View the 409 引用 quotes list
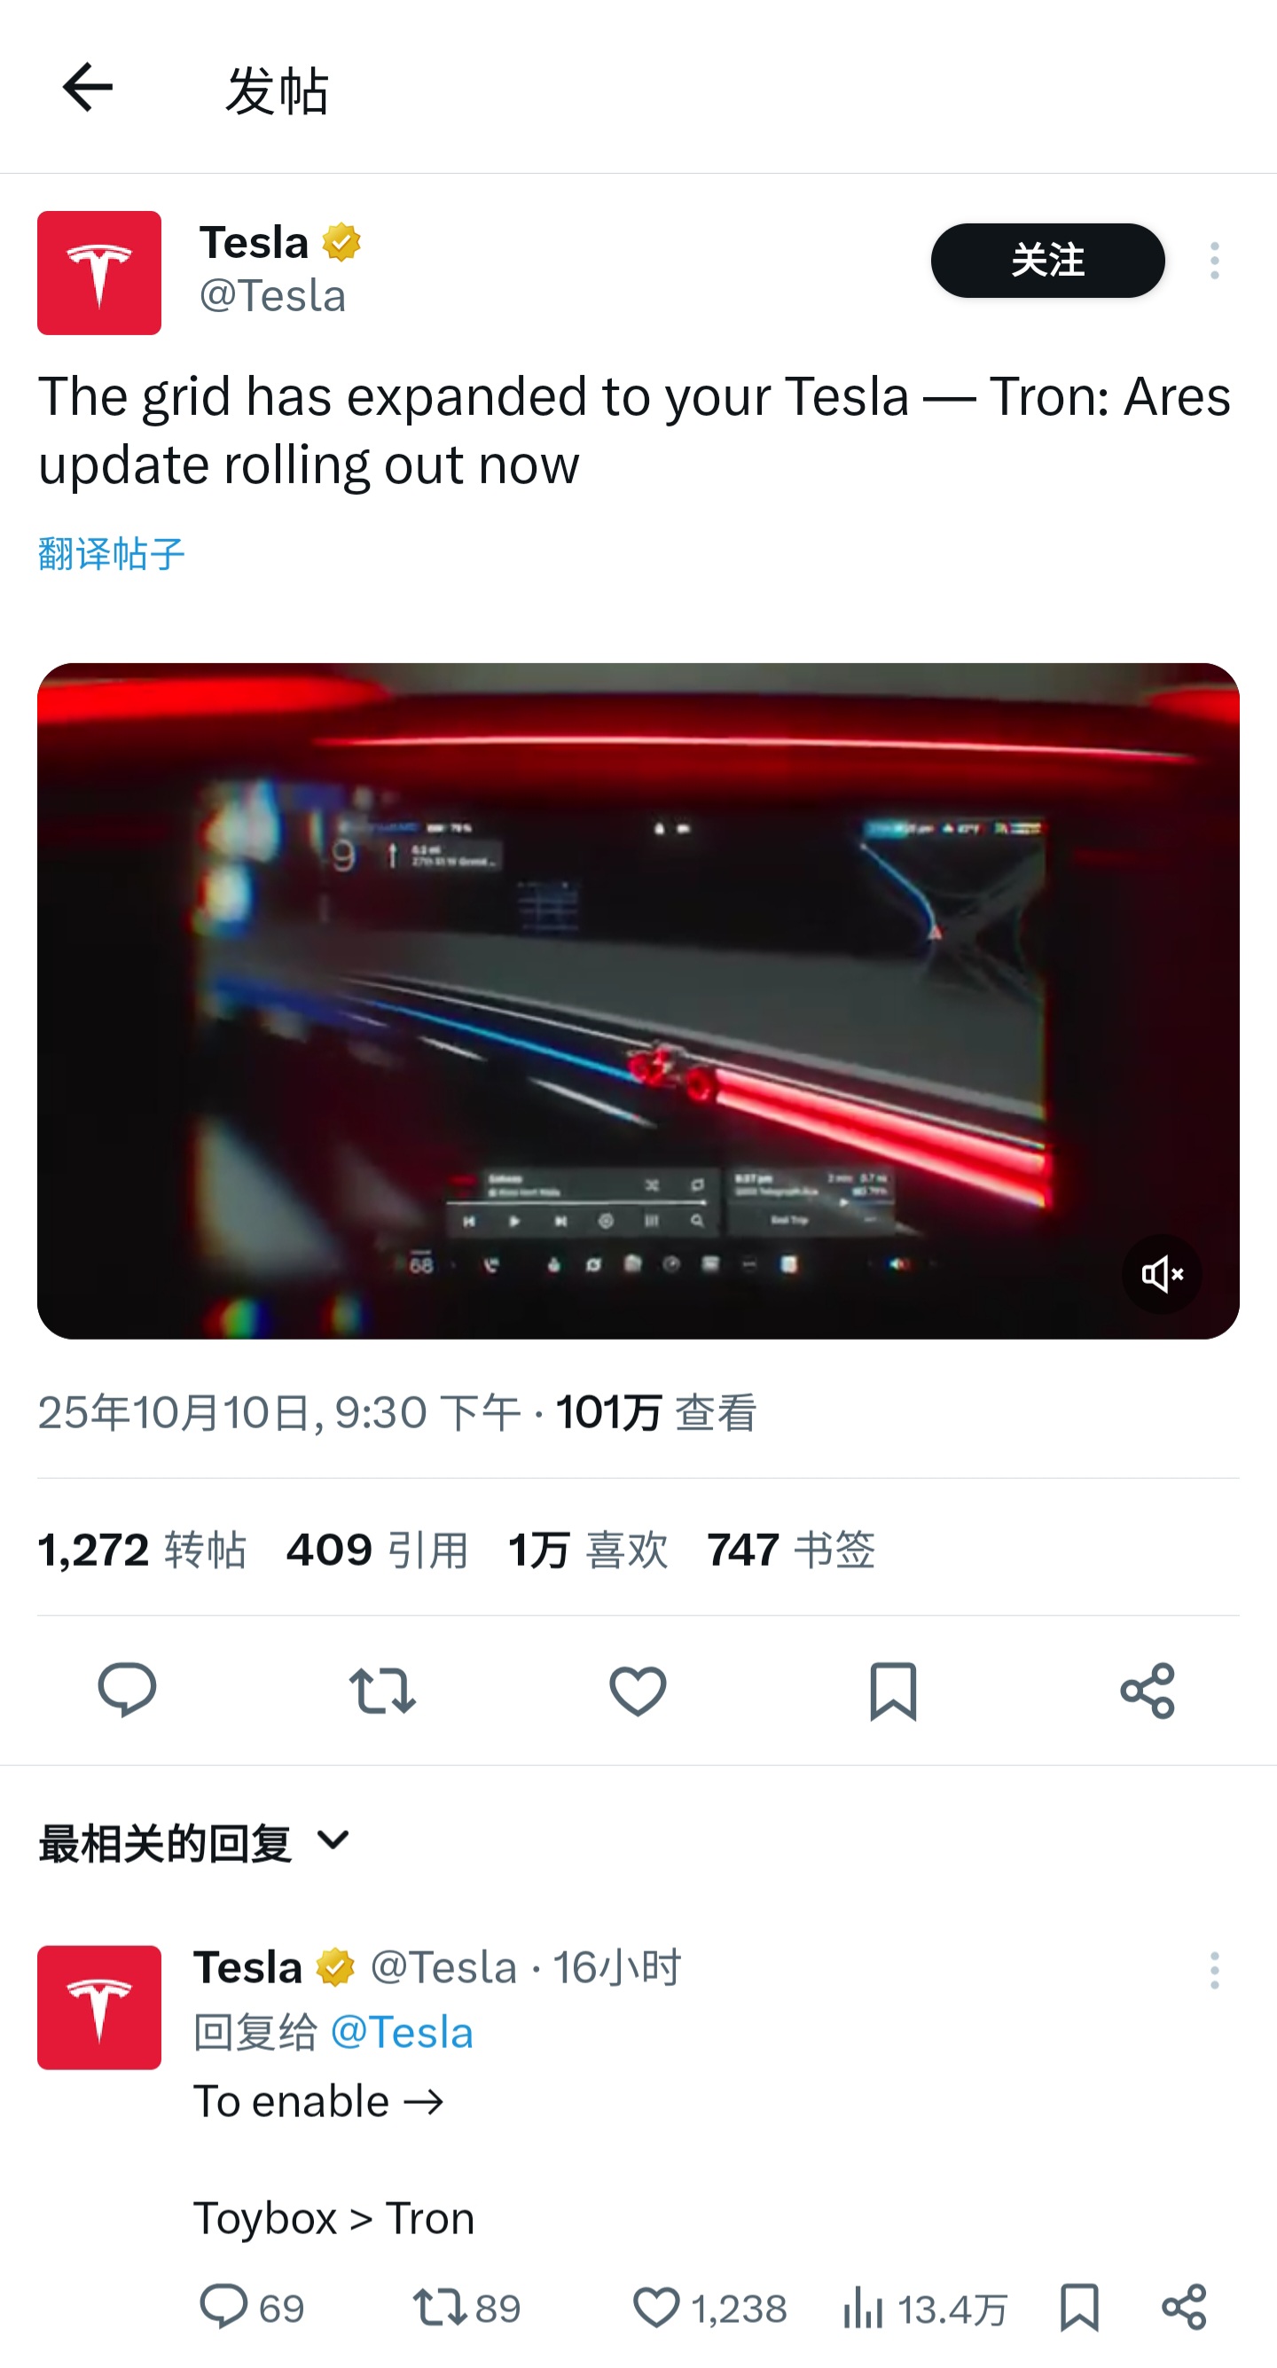 [377, 1550]
